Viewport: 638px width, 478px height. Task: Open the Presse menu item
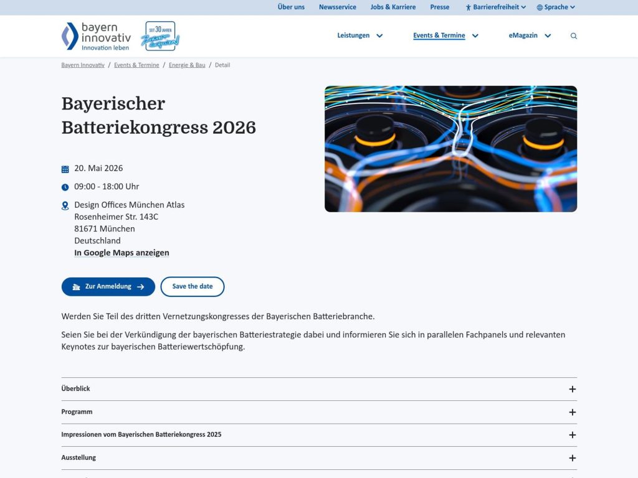tap(440, 7)
